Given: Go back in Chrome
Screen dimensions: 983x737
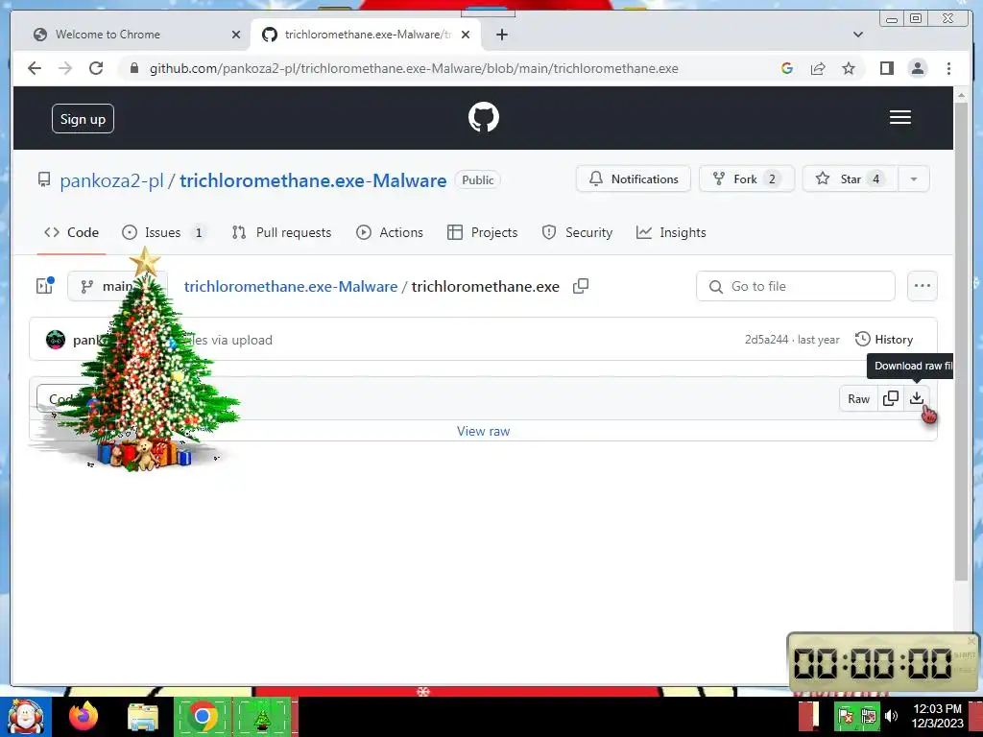Looking at the screenshot, I should click(35, 68).
